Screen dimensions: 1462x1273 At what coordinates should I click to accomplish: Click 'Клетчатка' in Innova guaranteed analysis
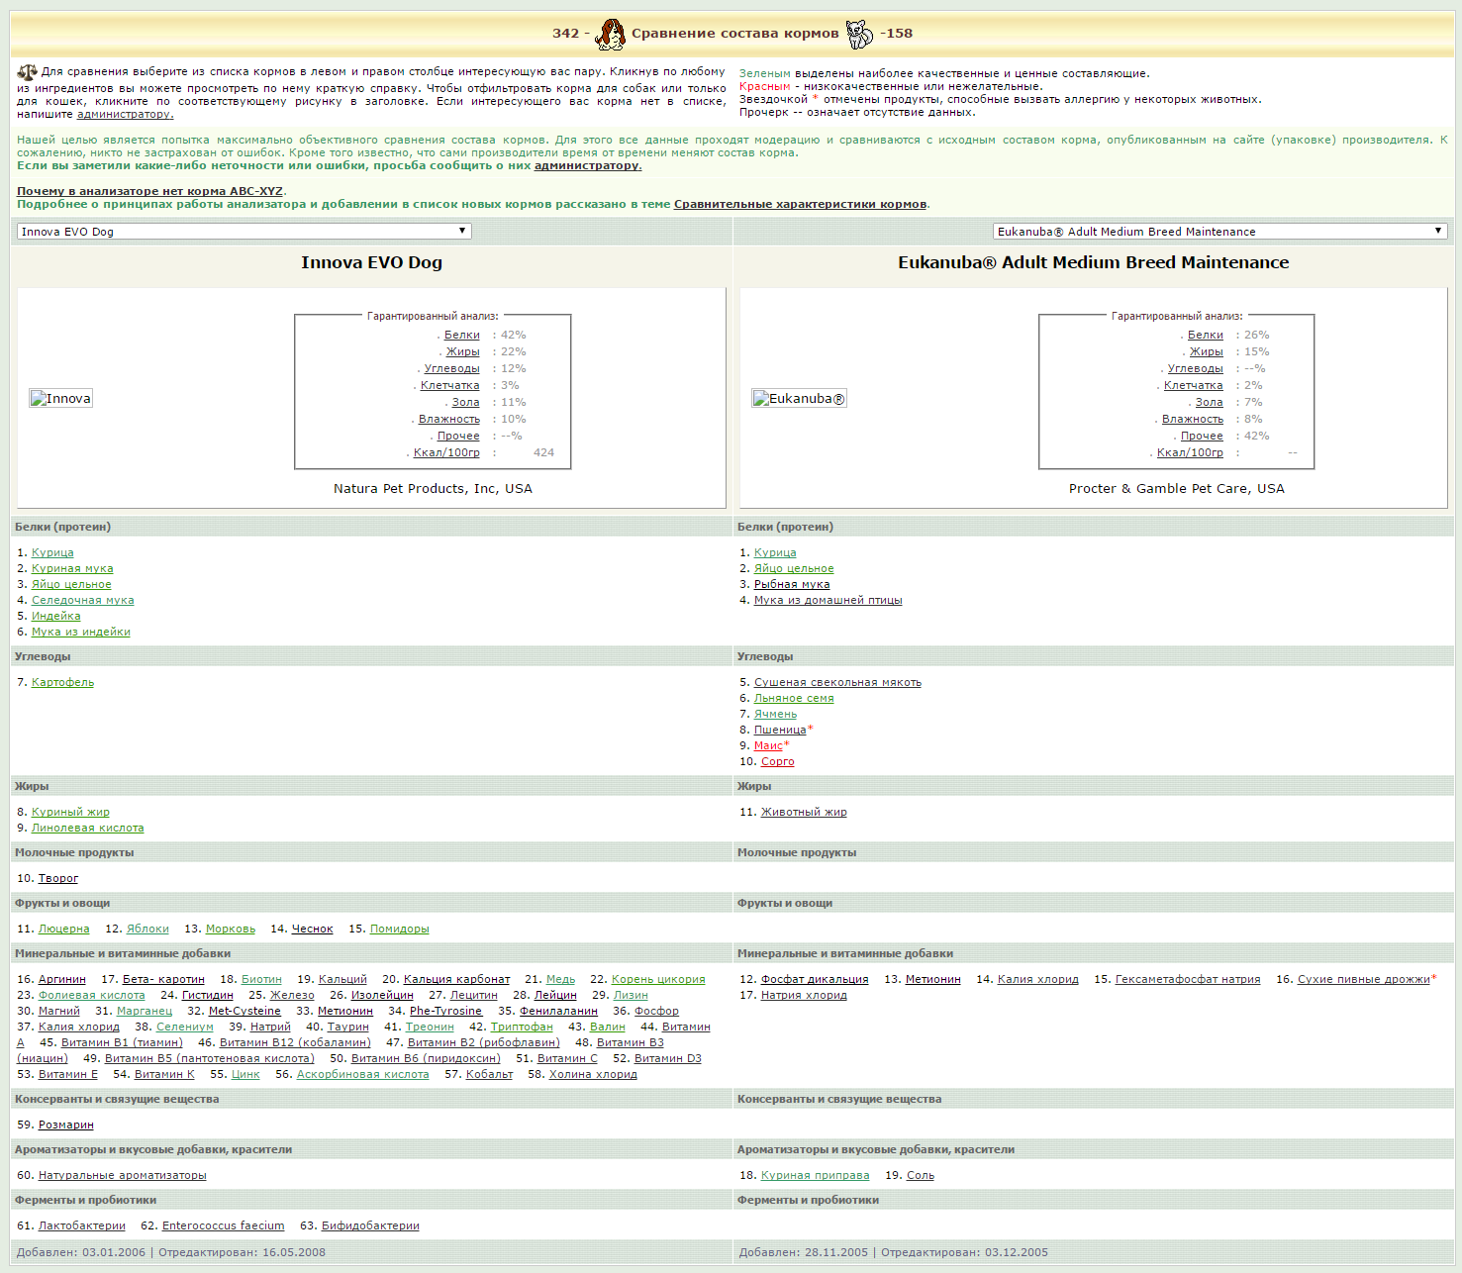pyautogui.click(x=449, y=386)
